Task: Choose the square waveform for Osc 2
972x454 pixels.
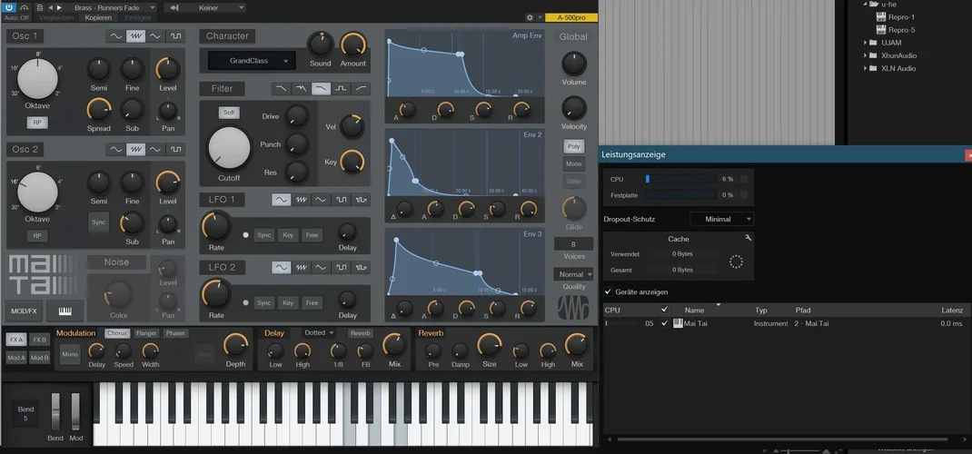Action: pyautogui.click(x=176, y=149)
